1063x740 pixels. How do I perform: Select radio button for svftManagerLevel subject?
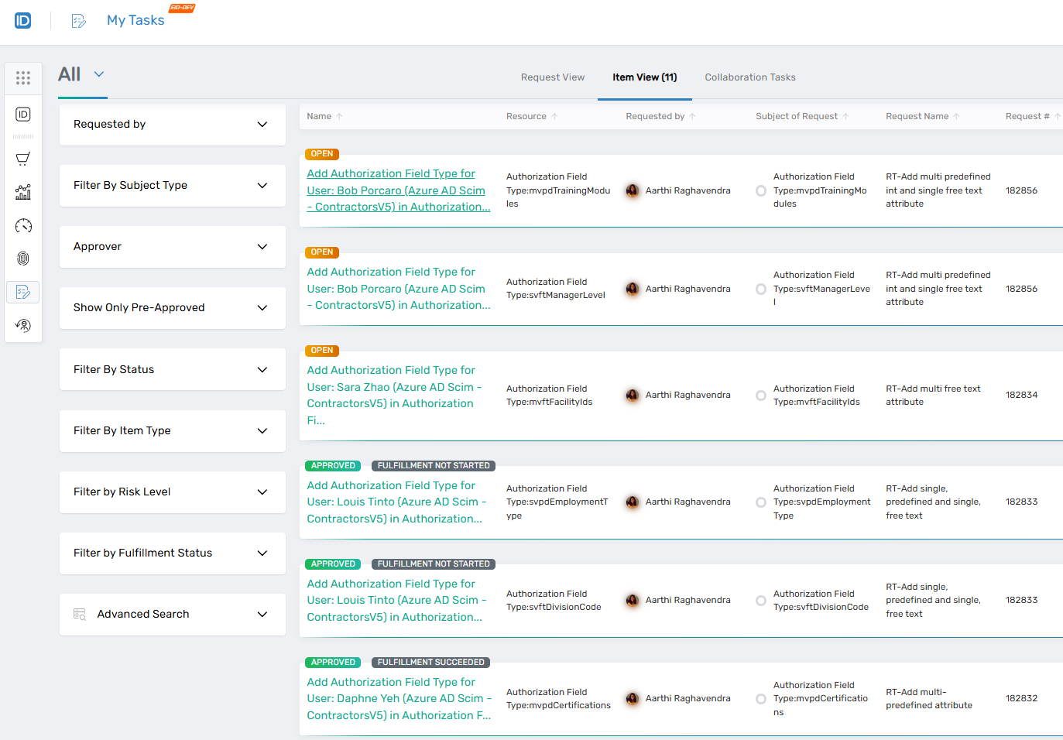pyautogui.click(x=760, y=288)
